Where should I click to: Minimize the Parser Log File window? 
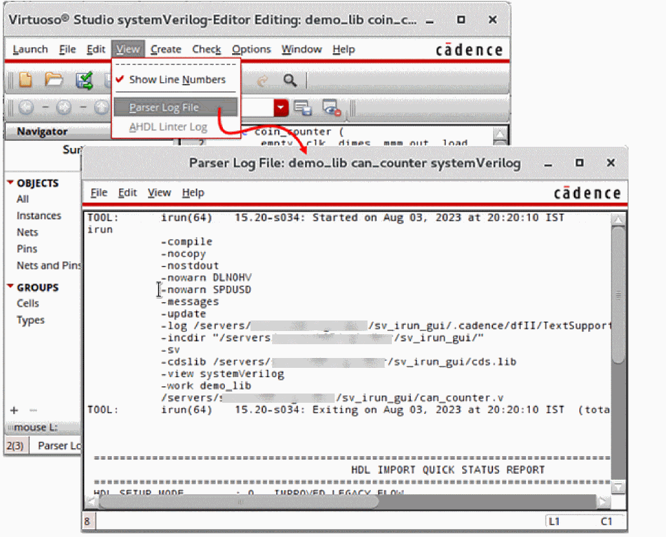[548, 164]
